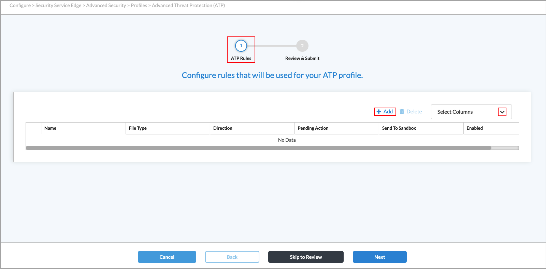Click the empty select-all column header cell

pyautogui.click(x=33, y=128)
